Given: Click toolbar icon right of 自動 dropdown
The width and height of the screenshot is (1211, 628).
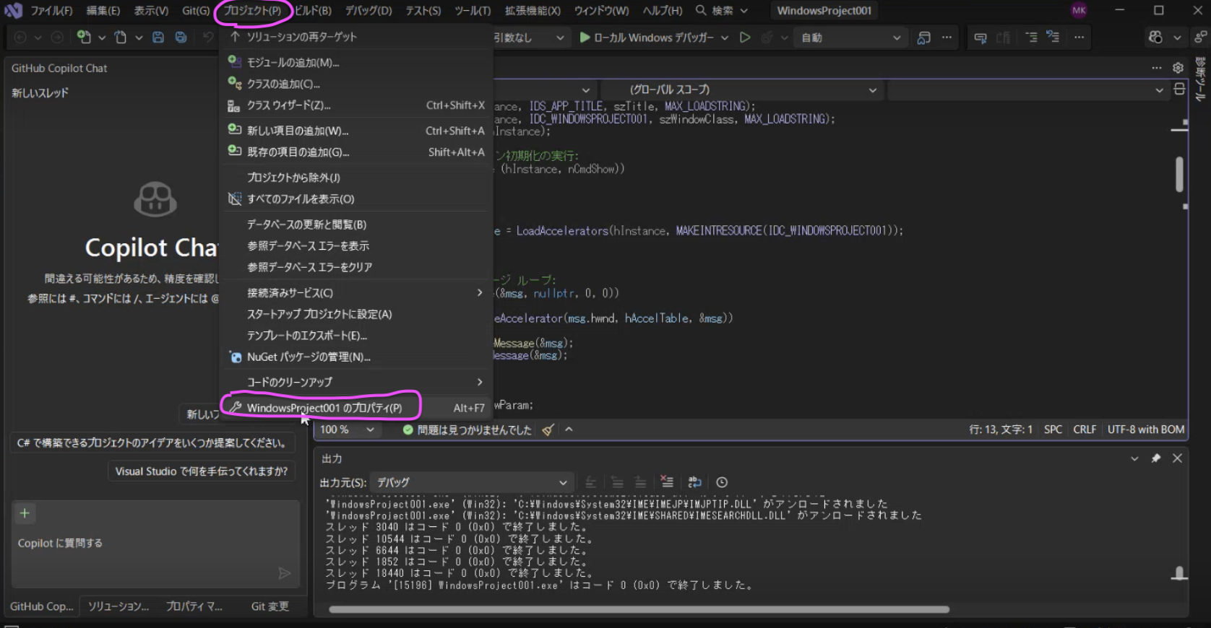Looking at the screenshot, I should click(923, 38).
